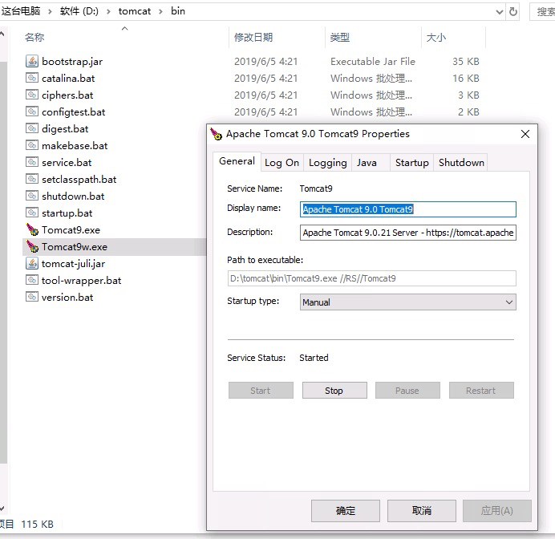Switch to the Startup tab
The image size is (555, 539).
click(x=411, y=163)
